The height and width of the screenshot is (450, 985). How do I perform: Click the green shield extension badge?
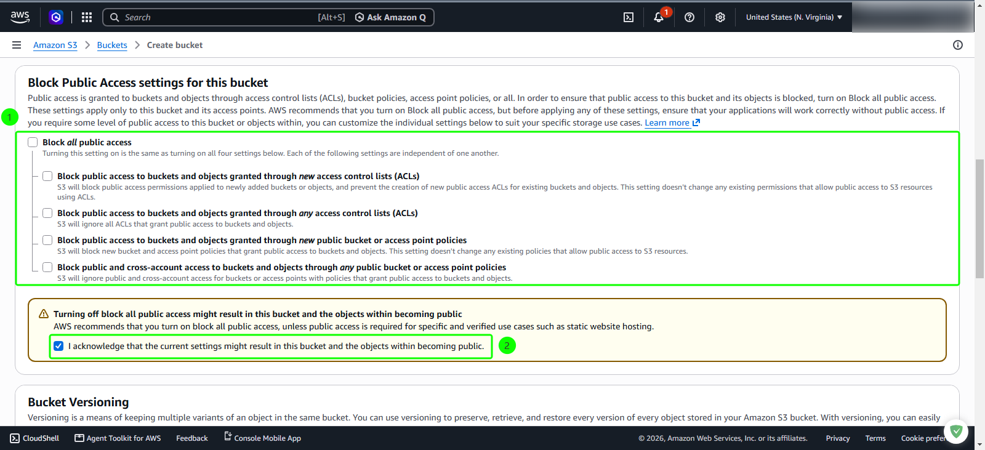pos(956,432)
